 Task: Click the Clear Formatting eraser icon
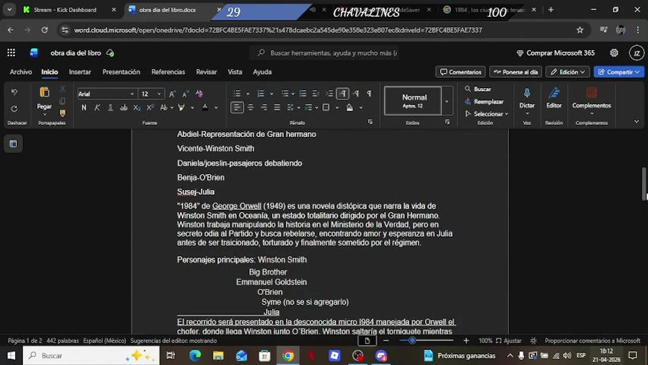[x=199, y=94]
